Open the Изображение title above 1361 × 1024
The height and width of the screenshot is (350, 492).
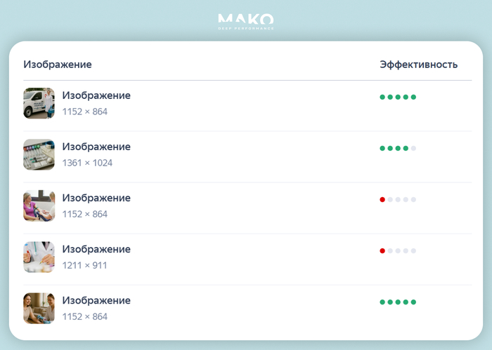click(96, 147)
